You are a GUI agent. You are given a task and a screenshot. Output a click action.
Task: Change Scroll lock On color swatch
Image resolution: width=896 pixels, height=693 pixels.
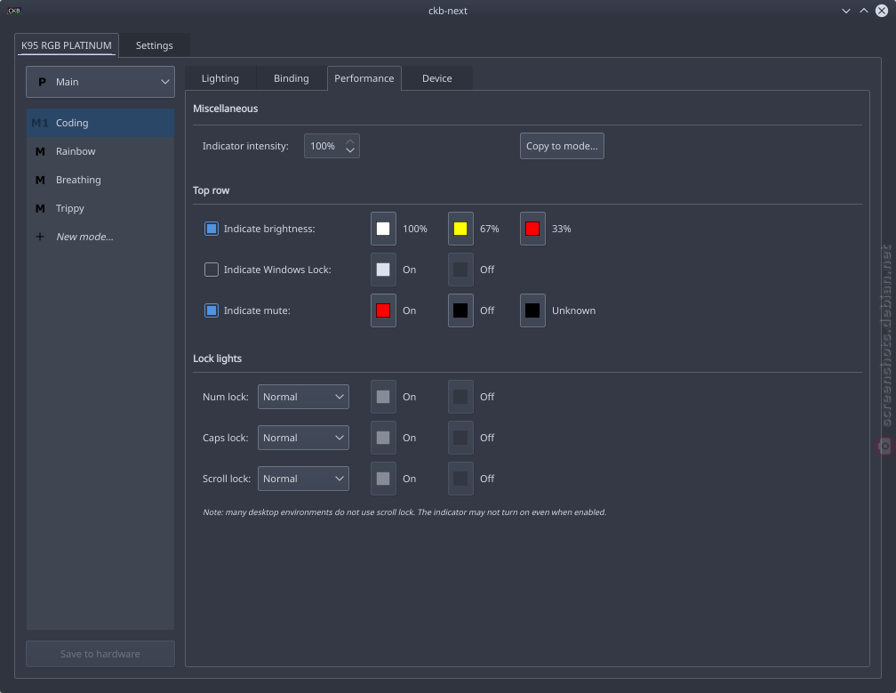(383, 479)
